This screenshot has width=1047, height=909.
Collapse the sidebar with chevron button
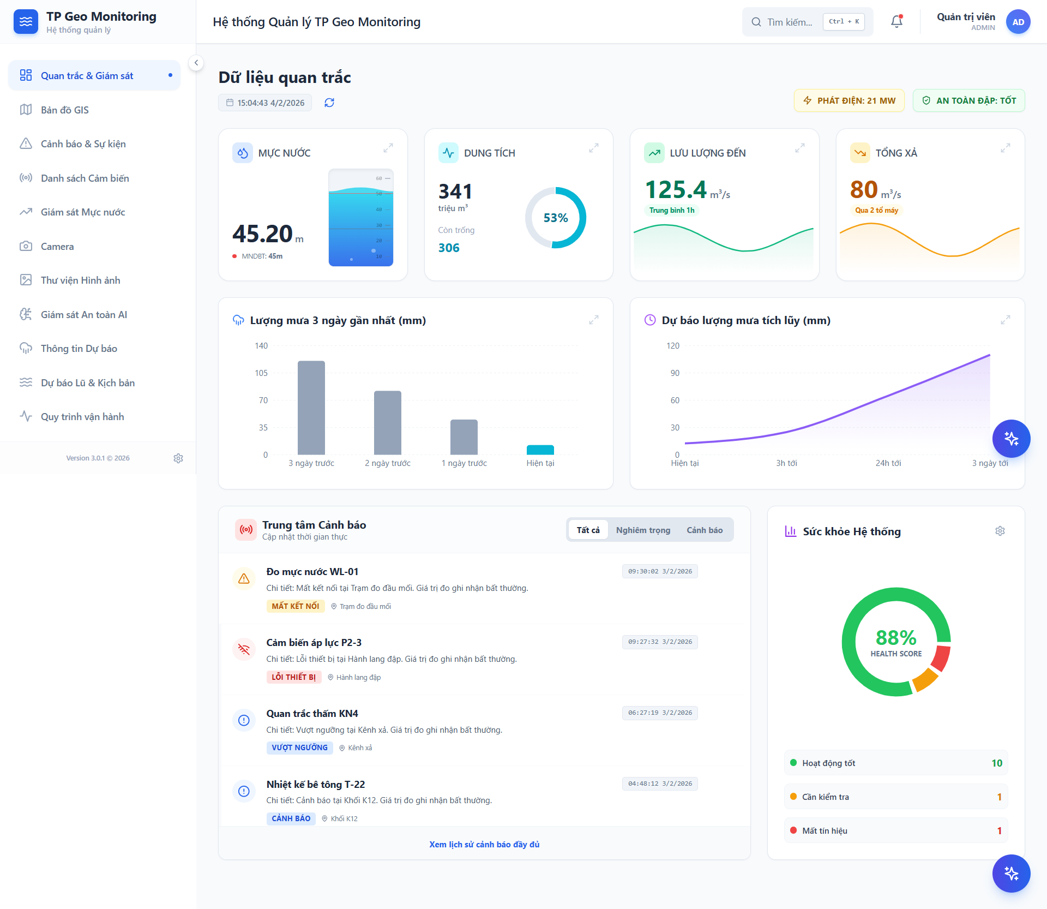click(196, 63)
